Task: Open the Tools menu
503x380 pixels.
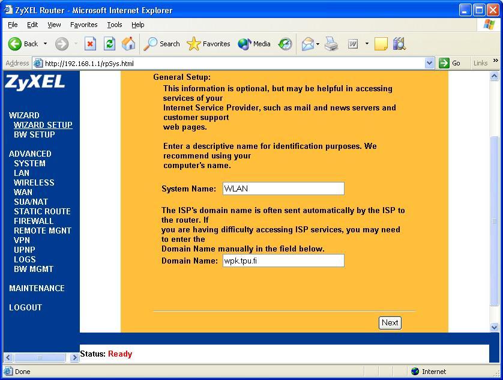Action: [x=115, y=25]
